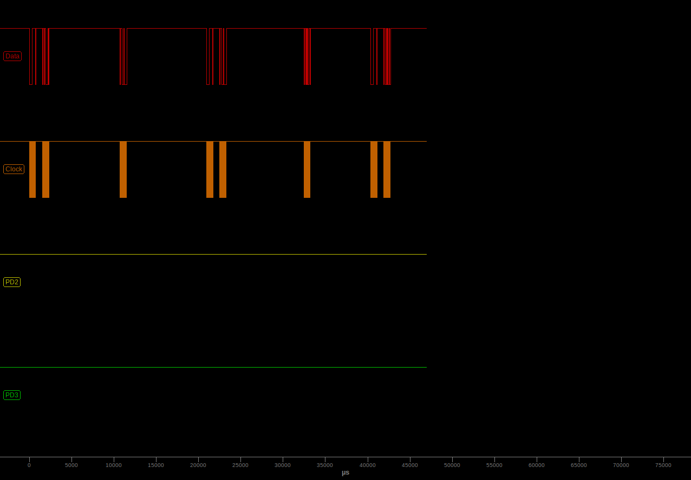Click the 60000 tick on time axis
691x480 pixels.
[x=537, y=465]
